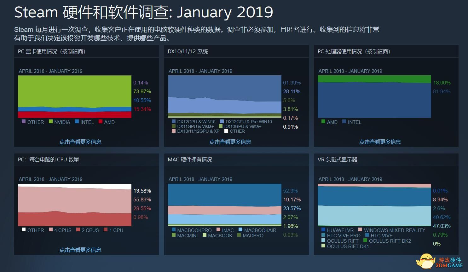Select the MACPRO legend swatch
This screenshot has width=468, height=272.
(x=239, y=235)
